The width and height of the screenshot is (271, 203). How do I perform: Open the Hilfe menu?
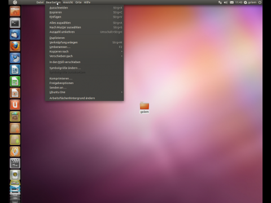pos(87,2)
